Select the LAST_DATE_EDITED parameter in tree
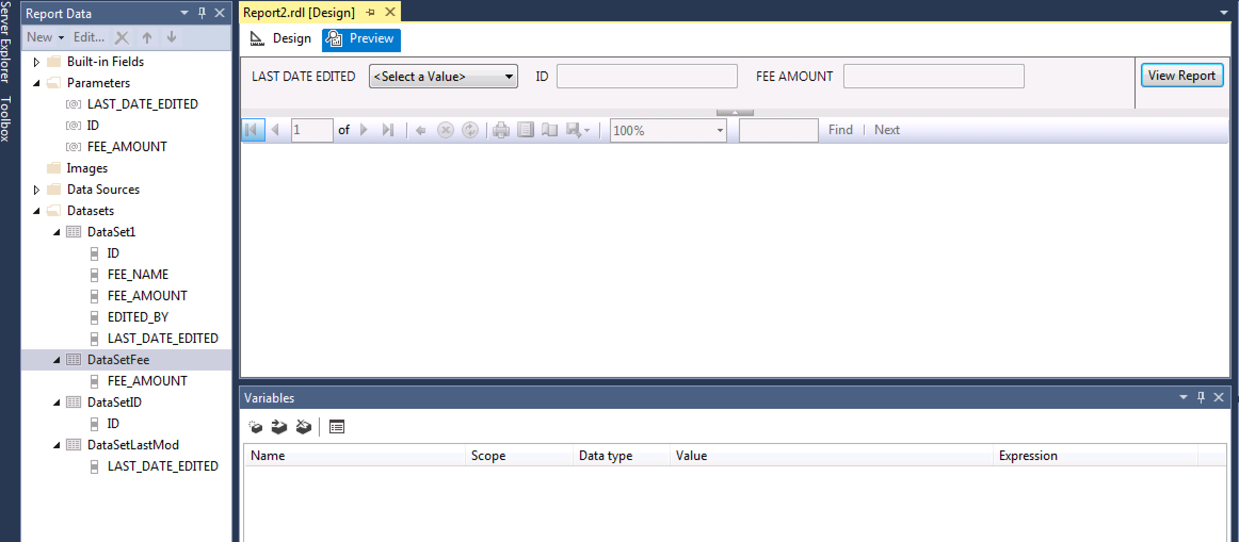The width and height of the screenshot is (1239, 542). (142, 104)
